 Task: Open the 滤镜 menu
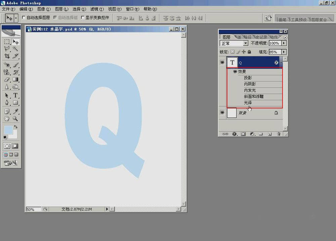[x=97, y=9]
